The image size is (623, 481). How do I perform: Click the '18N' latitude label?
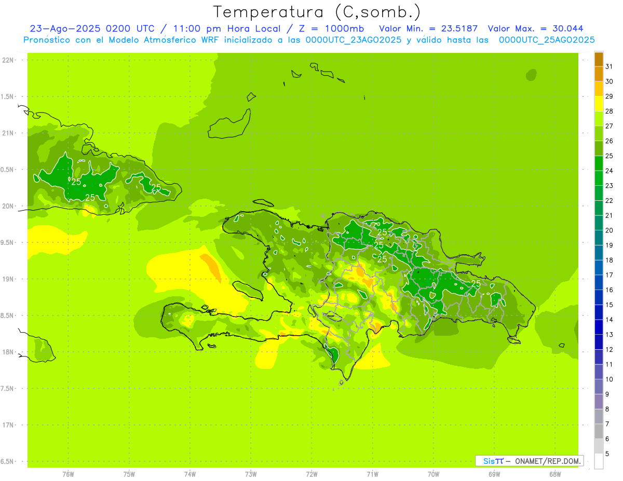click(9, 352)
